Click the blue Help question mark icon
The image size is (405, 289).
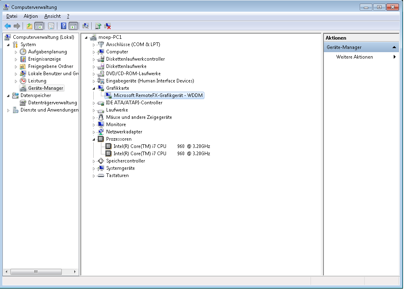(63, 26)
